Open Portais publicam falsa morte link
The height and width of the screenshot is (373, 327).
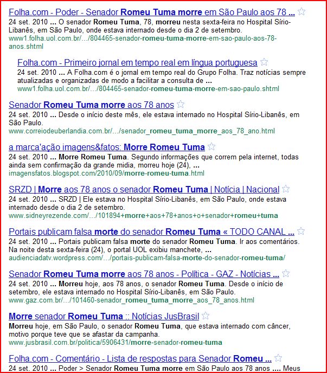(152, 231)
